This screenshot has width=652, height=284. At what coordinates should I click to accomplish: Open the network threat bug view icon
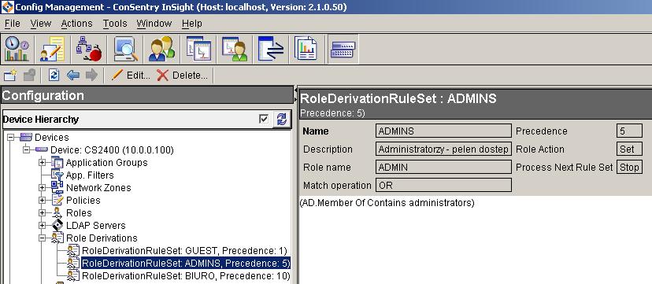click(x=88, y=49)
